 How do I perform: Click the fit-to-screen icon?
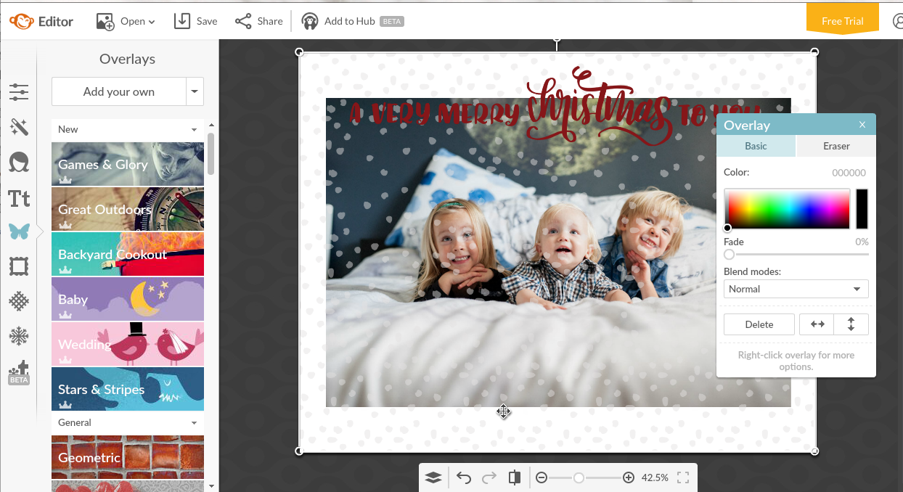[x=682, y=477]
